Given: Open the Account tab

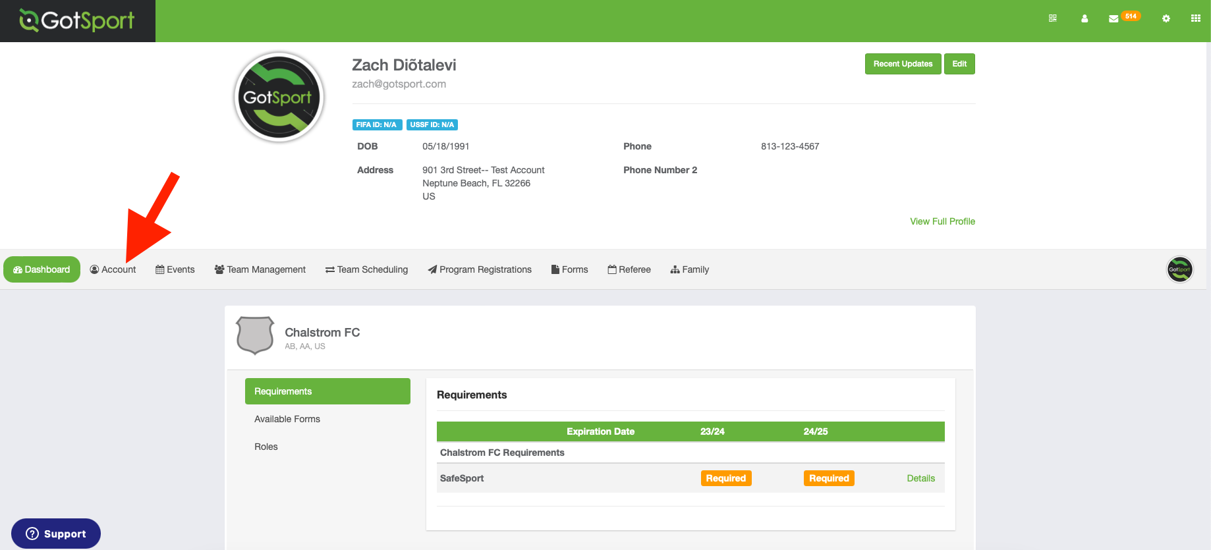Looking at the screenshot, I should (x=113, y=269).
